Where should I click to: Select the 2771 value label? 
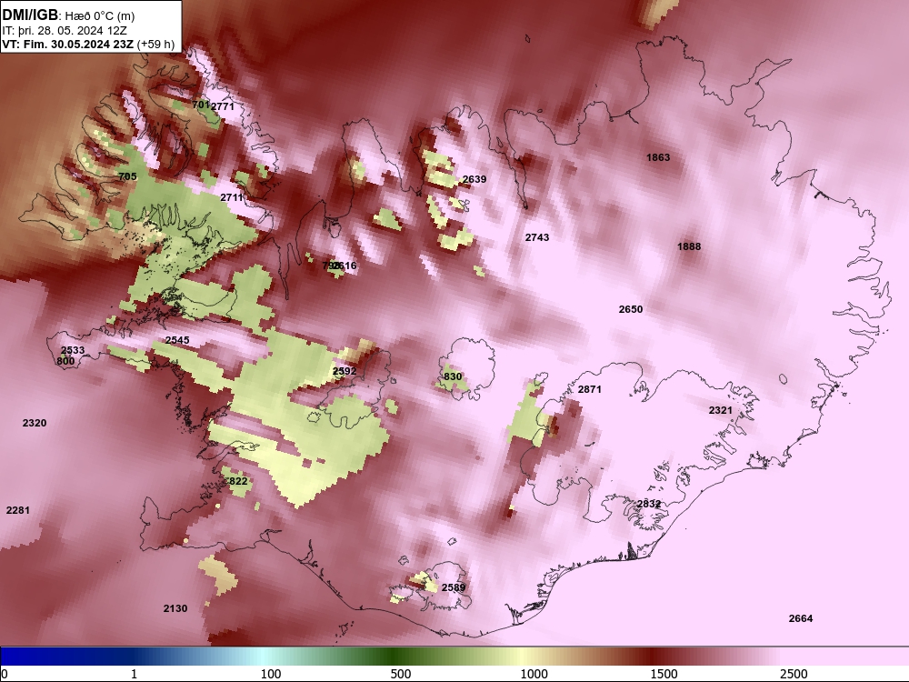[223, 106]
